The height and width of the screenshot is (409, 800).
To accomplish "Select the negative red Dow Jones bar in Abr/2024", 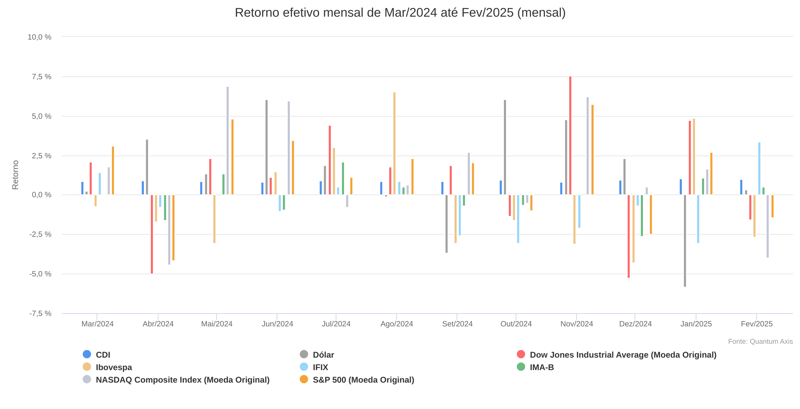I will click(x=152, y=234).
